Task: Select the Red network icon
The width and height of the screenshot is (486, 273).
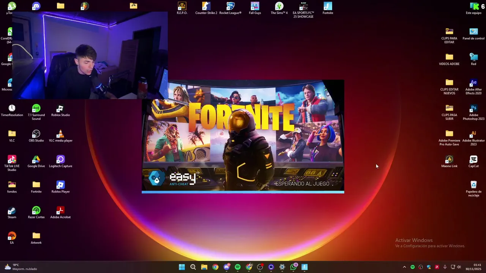Action: 473,59
